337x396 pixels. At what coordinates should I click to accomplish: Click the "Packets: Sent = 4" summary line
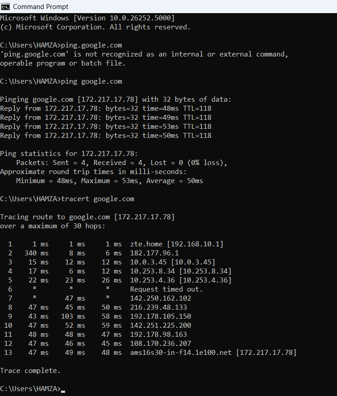click(x=121, y=163)
